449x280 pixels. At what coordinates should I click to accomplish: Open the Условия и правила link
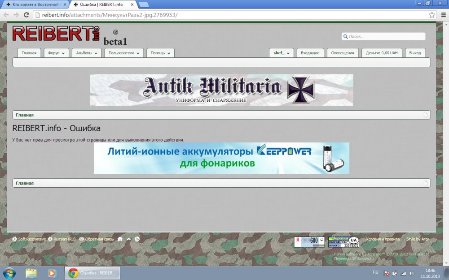383,239
